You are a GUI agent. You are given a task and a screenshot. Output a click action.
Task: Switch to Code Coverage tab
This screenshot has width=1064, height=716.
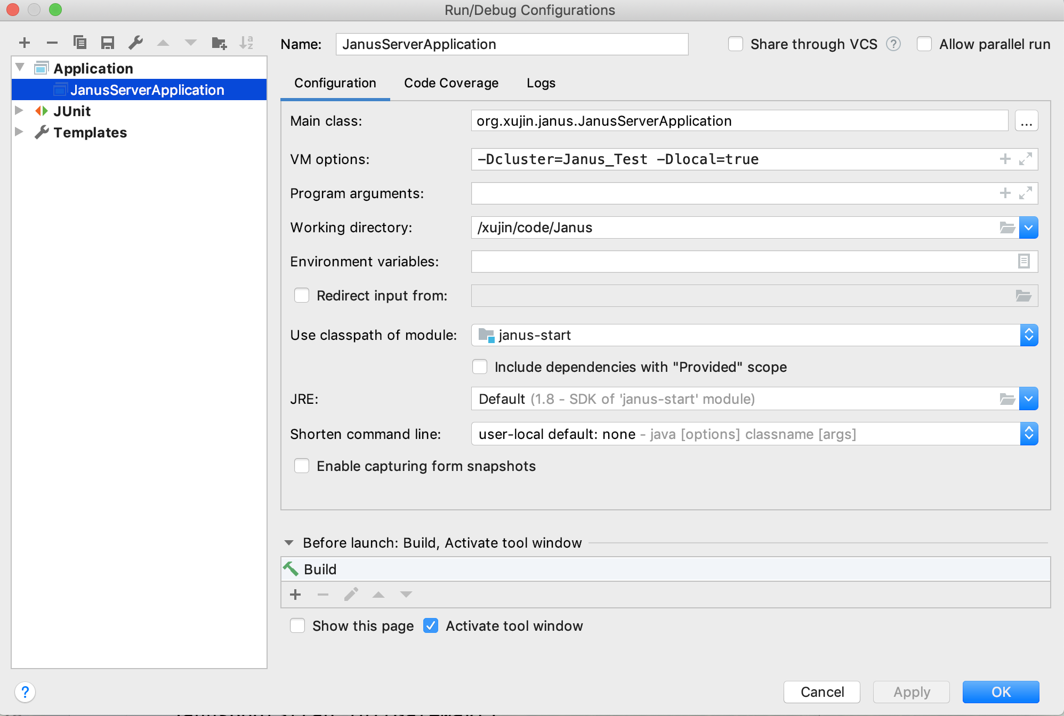[451, 83]
